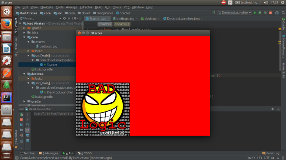Switch to the desktop editor tab
Image resolution: width=286 pixels, height=160 pixels.
point(150,19)
